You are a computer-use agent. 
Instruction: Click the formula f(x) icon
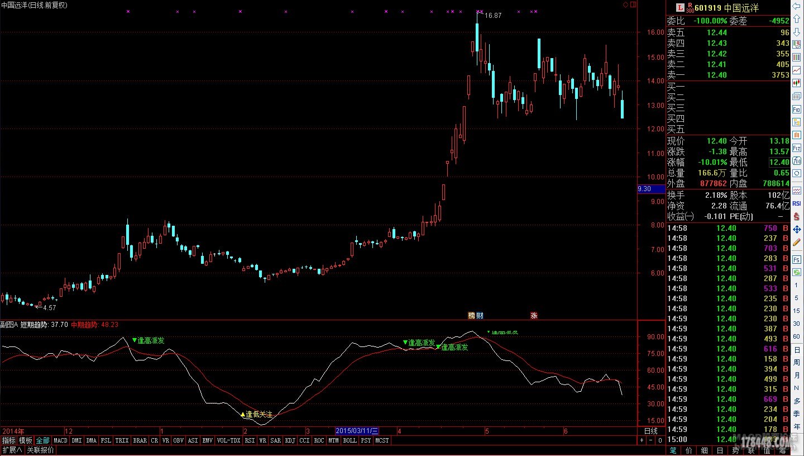pos(797,160)
